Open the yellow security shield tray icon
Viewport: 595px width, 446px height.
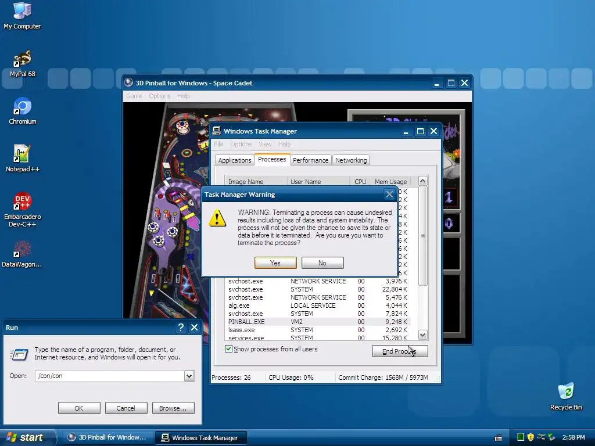click(x=531, y=437)
